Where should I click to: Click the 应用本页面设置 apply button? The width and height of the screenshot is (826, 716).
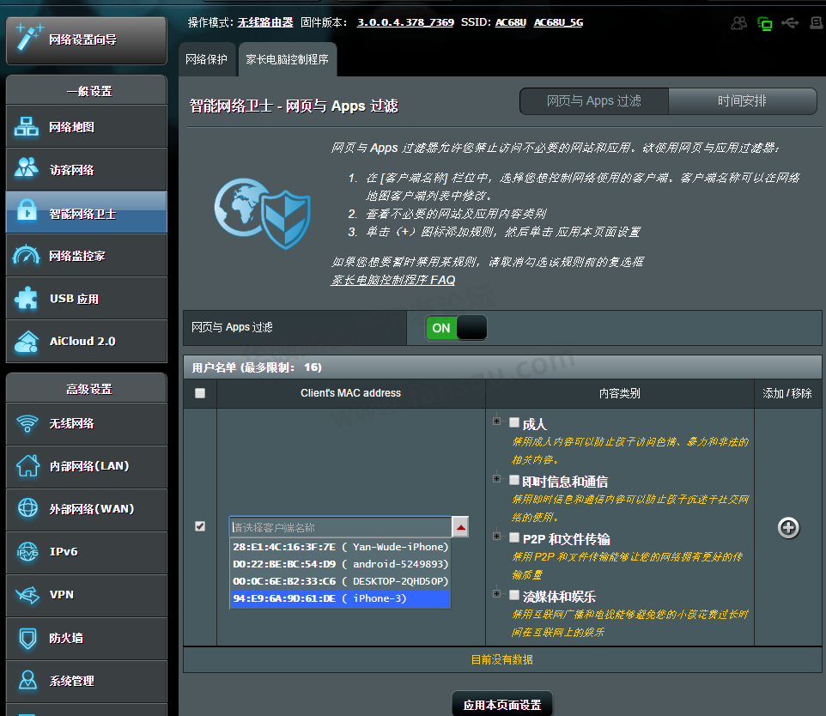click(502, 704)
